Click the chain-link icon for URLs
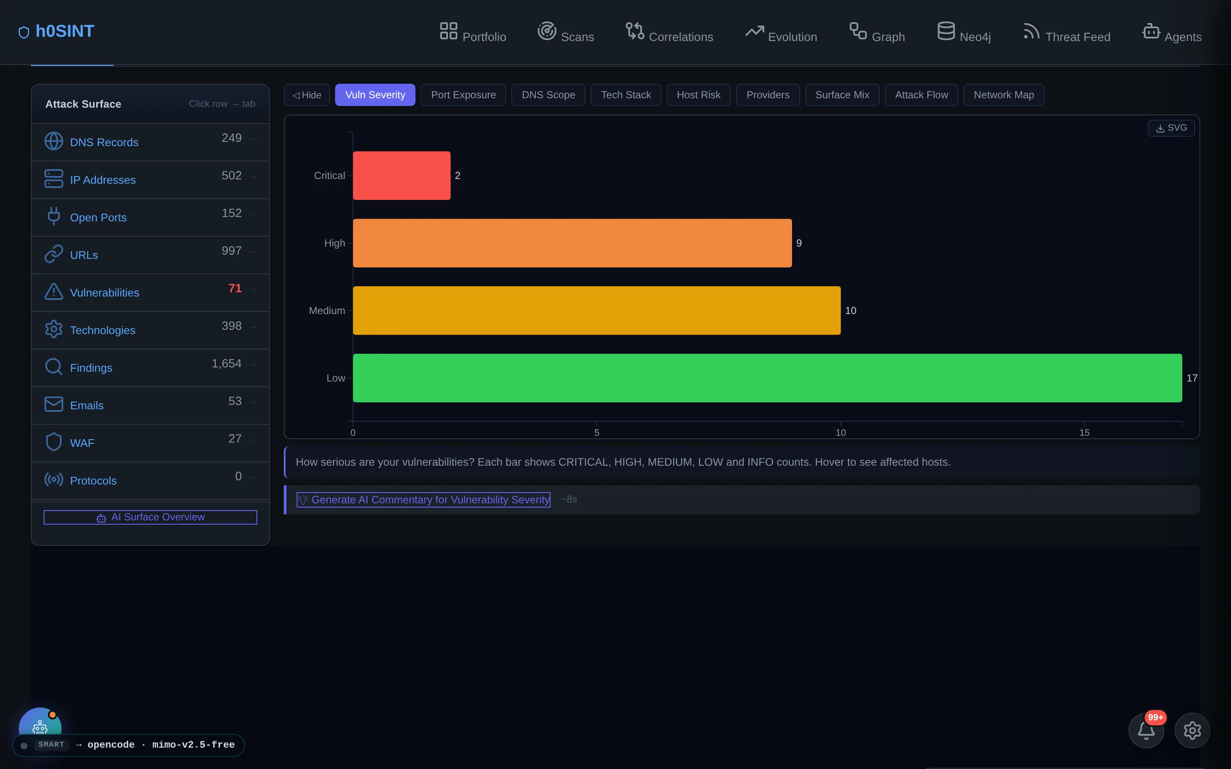This screenshot has height=769, width=1231. (x=53, y=254)
